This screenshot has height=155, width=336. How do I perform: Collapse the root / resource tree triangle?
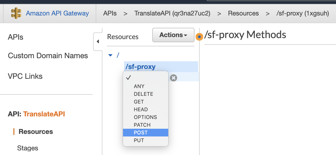(x=111, y=55)
